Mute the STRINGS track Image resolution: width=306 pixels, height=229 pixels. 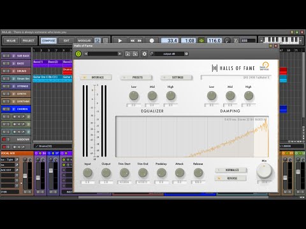[x=4, y=87]
